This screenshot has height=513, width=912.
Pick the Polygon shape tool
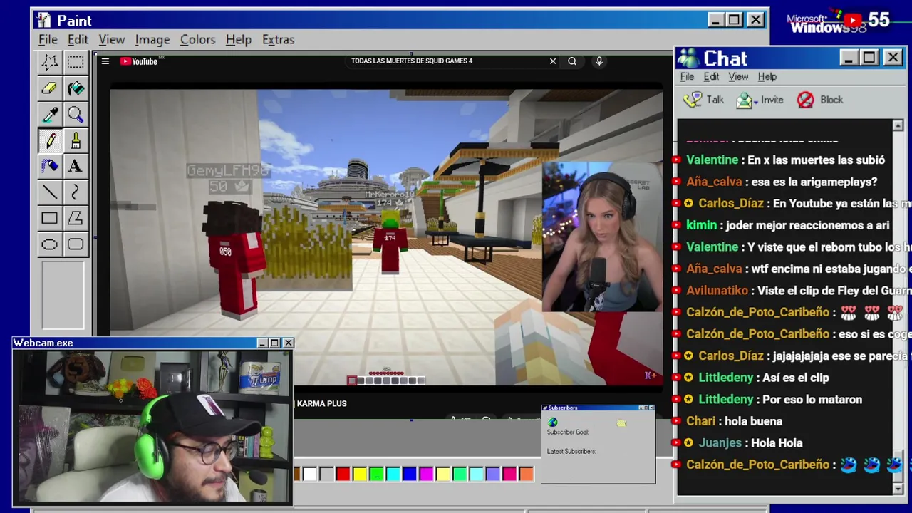[75, 218]
